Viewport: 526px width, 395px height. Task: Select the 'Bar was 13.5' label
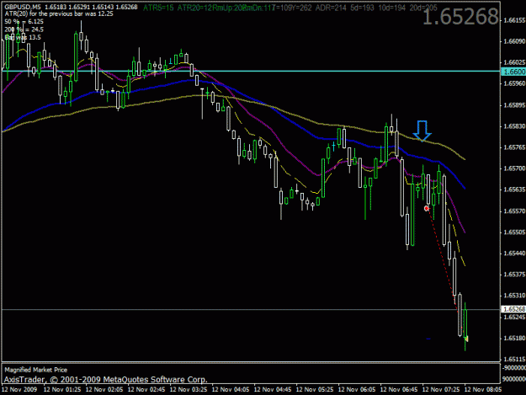[x=23, y=37]
